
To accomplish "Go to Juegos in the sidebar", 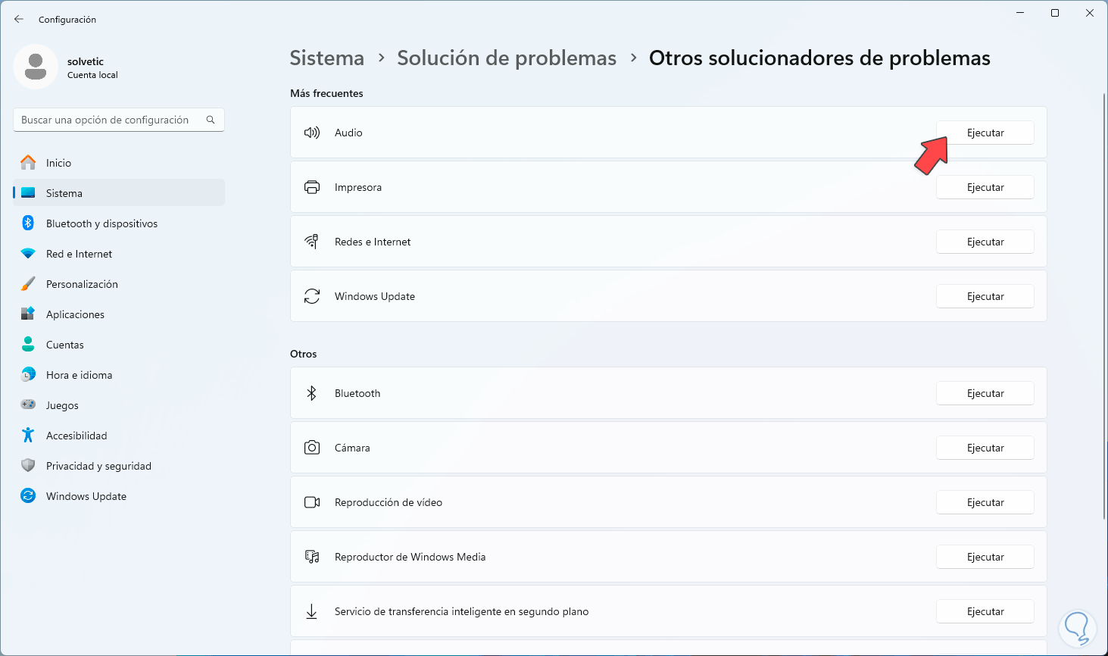I will coord(62,405).
